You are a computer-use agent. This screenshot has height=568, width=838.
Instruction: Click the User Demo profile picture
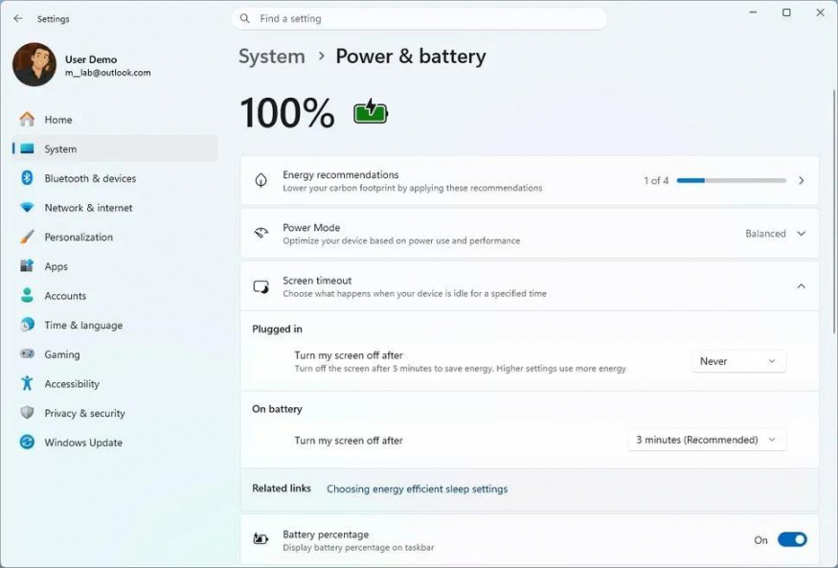point(34,64)
